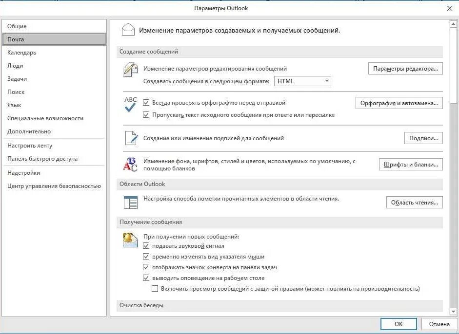Toggle temporarily change mouse pointer option
This screenshot has height=334, width=459.
tap(146, 257)
